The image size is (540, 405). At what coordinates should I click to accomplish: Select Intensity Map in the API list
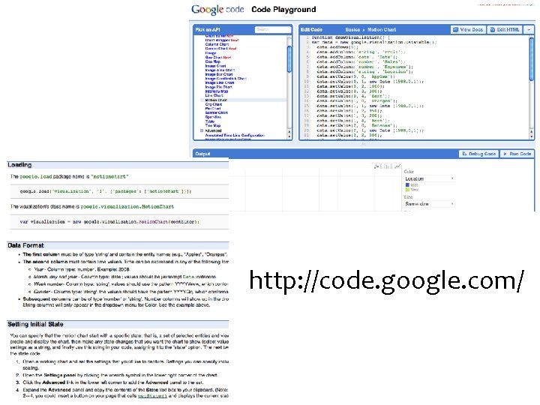(217, 91)
